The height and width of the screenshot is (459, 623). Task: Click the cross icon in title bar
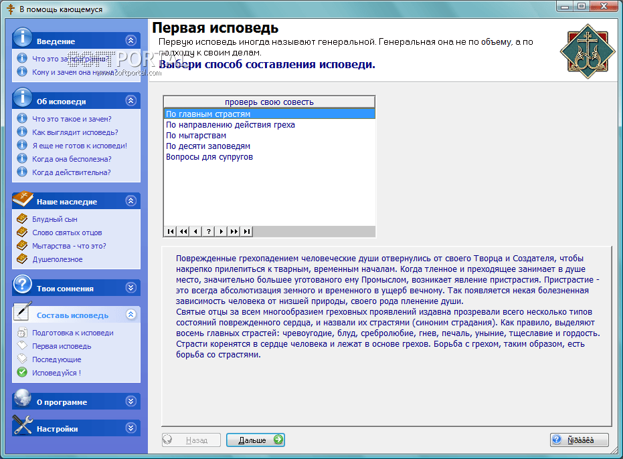click(x=11, y=9)
